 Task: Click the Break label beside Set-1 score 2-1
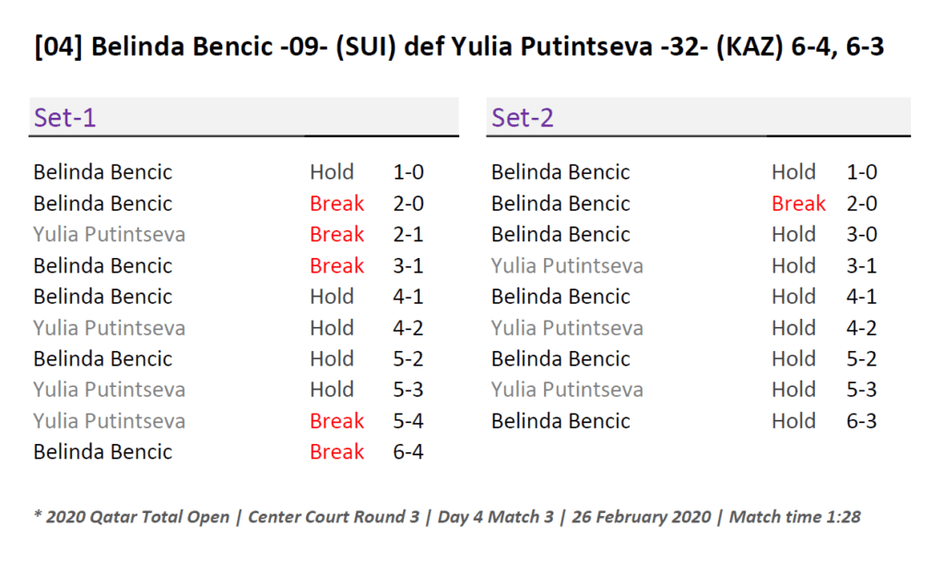pos(336,235)
